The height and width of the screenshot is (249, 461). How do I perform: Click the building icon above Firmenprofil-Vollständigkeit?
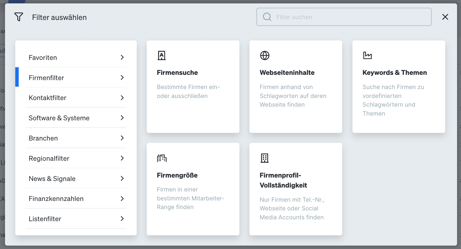coord(264,158)
